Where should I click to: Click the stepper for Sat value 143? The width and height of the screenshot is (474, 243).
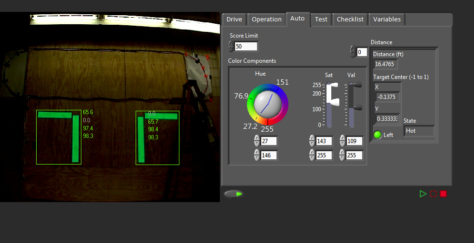pos(312,141)
